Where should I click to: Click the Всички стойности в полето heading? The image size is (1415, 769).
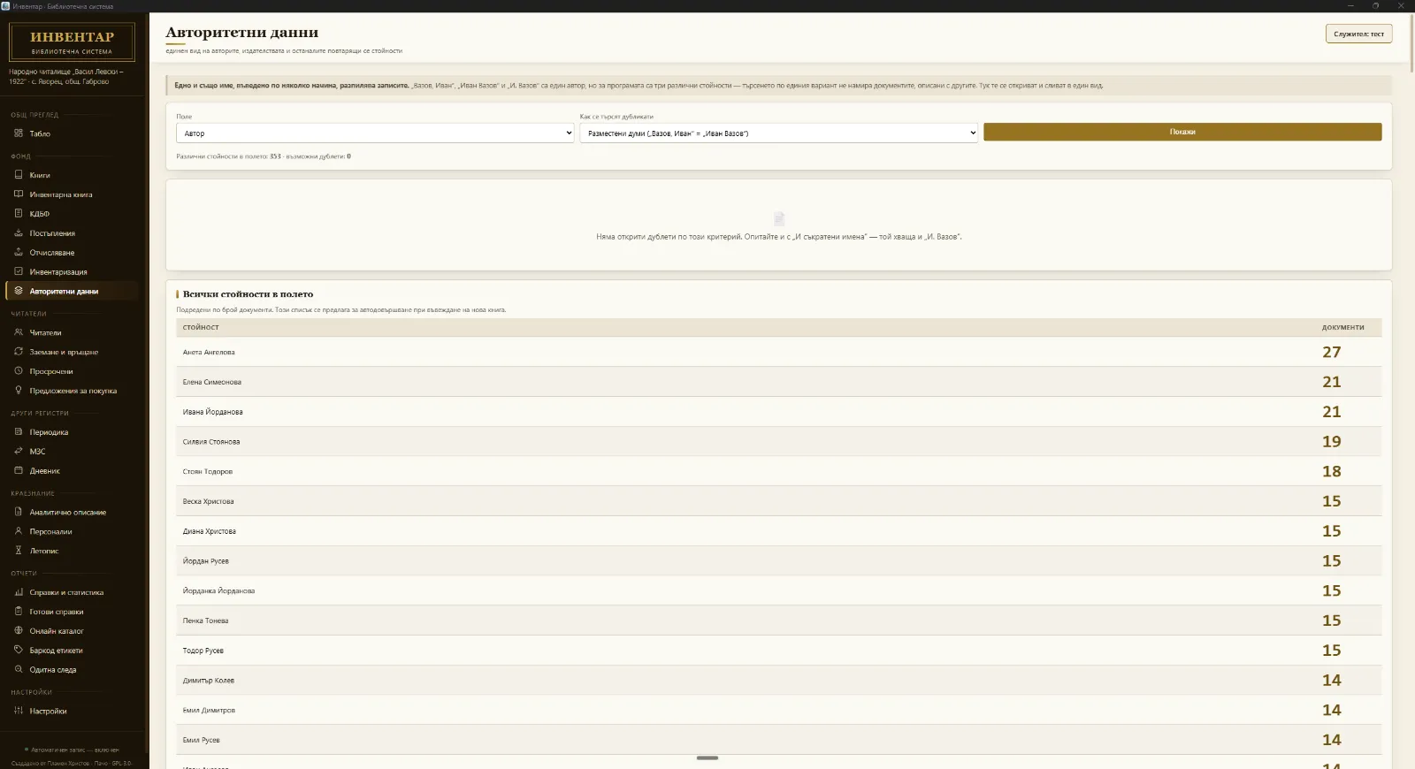coord(248,294)
